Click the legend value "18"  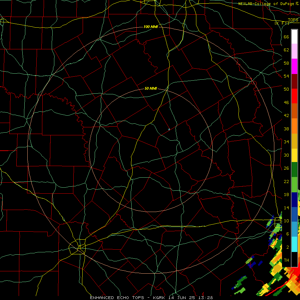coord(286,195)
